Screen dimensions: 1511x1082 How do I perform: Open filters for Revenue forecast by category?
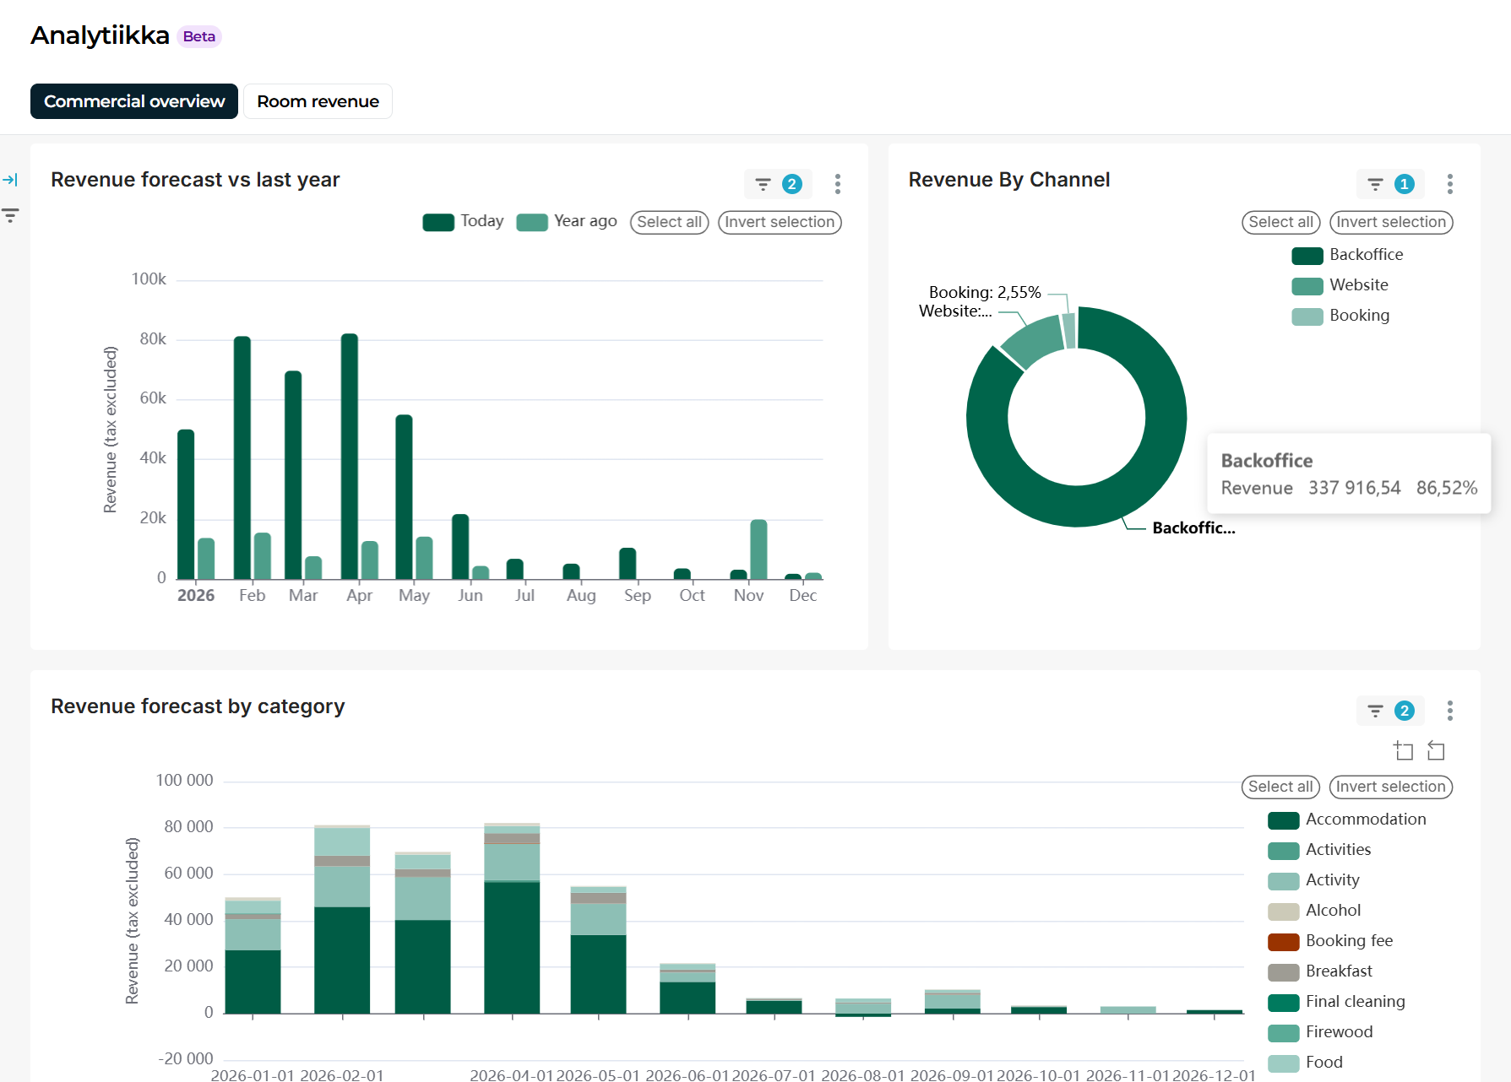1390,711
